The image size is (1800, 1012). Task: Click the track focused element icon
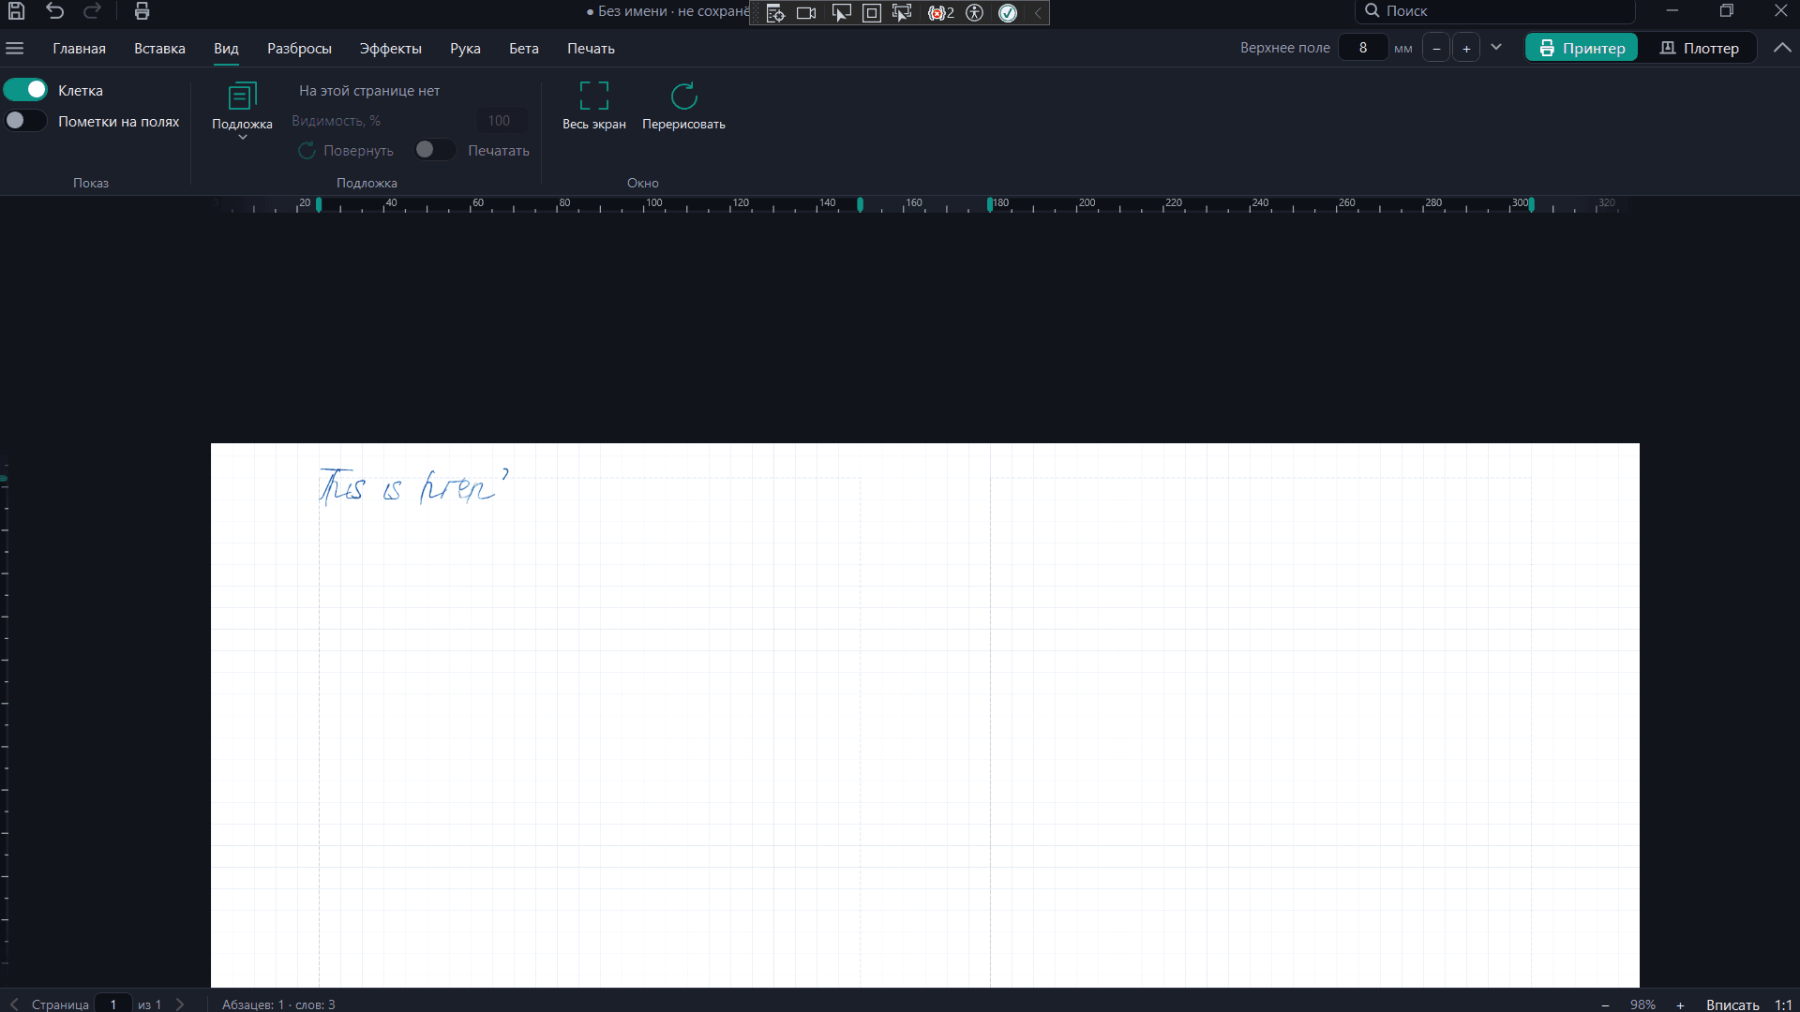coord(902,13)
